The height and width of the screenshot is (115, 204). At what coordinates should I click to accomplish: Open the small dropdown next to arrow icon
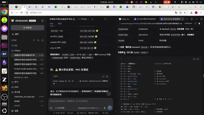click(x=108, y=19)
